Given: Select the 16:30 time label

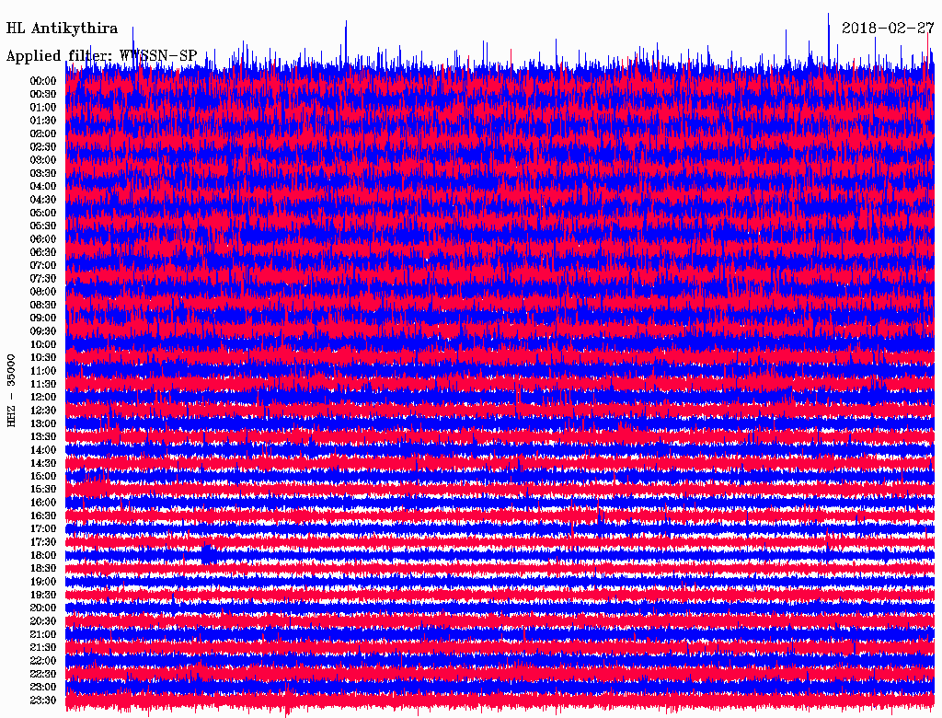Looking at the screenshot, I should [43, 516].
